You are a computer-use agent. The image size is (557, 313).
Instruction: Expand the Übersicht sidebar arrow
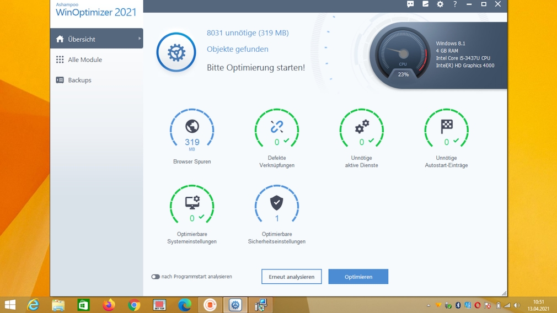pyautogui.click(x=140, y=39)
